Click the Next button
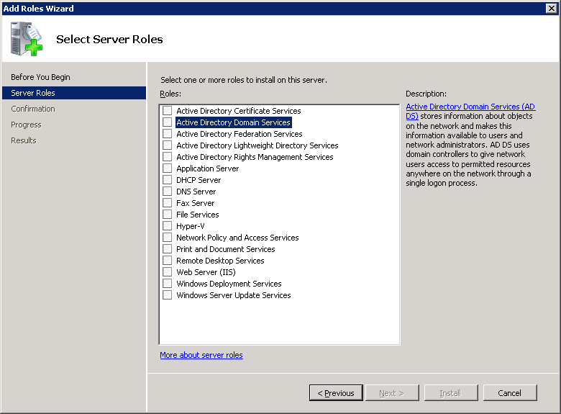Viewport: 561px width, 414px height. 392,393
